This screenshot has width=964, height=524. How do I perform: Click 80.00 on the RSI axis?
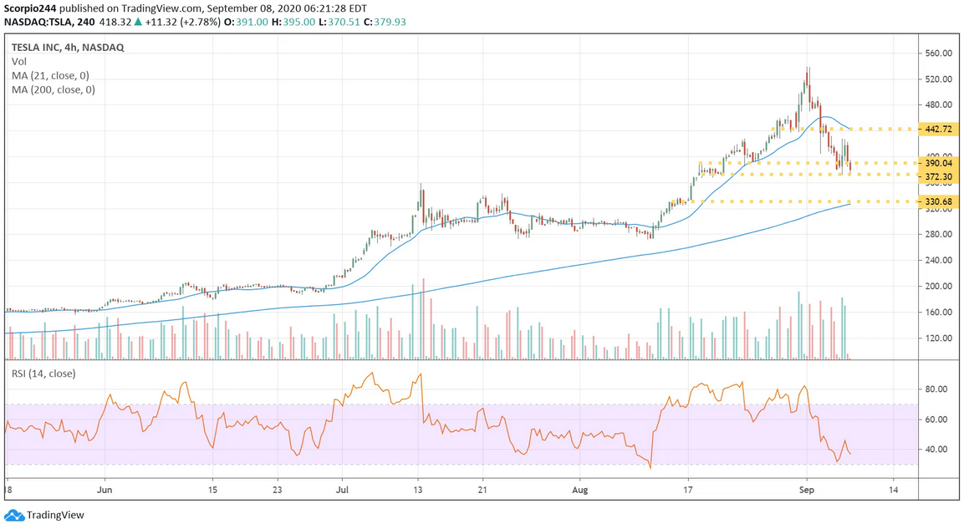point(936,389)
